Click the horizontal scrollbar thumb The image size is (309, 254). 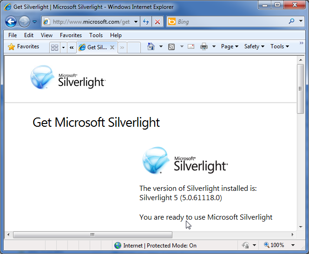point(92,234)
